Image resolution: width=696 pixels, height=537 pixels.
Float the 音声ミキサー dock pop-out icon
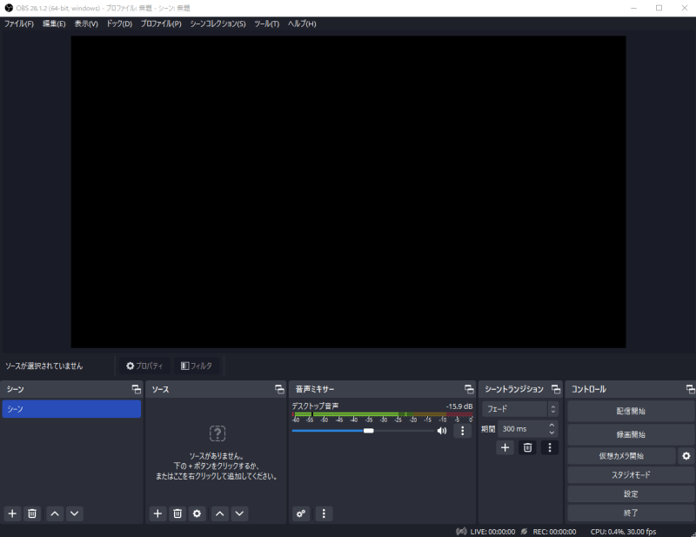click(x=469, y=389)
